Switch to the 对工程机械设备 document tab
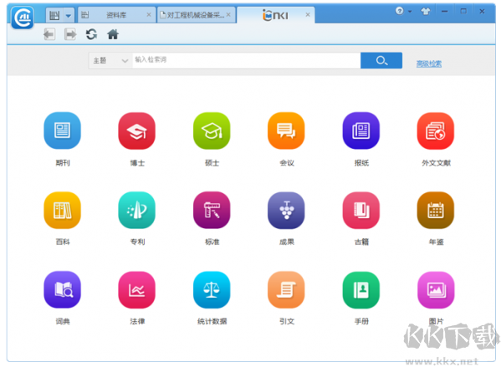501x367 pixels. click(x=196, y=15)
